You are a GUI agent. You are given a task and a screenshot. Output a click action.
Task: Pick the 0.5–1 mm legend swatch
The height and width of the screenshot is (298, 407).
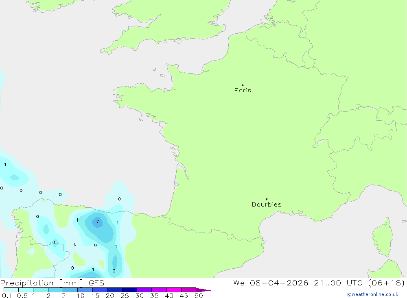[x=26, y=290]
